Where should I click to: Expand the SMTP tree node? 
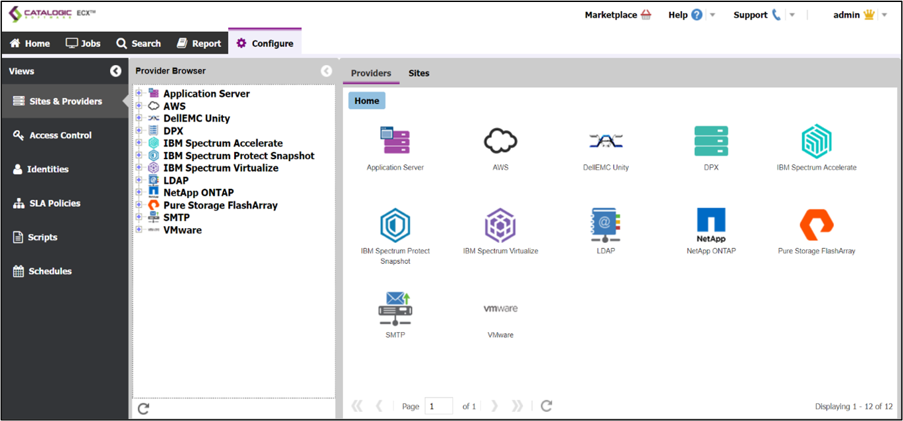[x=139, y=217]
